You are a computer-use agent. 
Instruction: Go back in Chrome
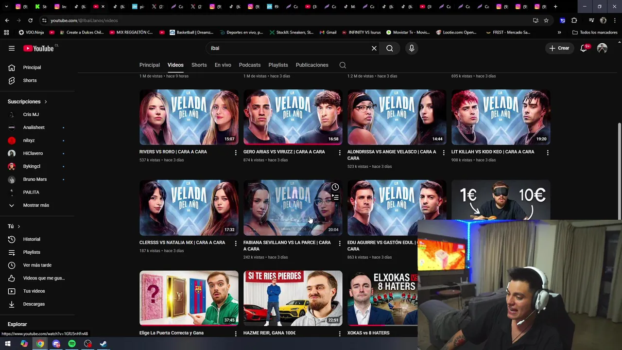(x=7, y=20)
